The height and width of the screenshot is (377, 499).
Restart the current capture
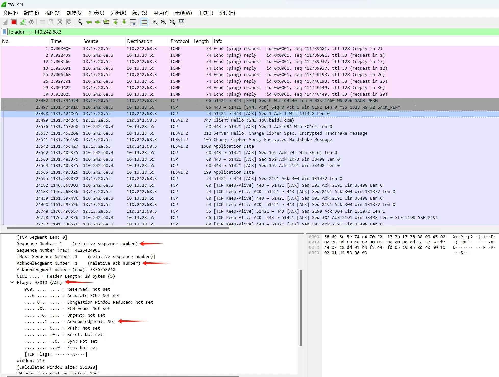(x=23, y=22)
